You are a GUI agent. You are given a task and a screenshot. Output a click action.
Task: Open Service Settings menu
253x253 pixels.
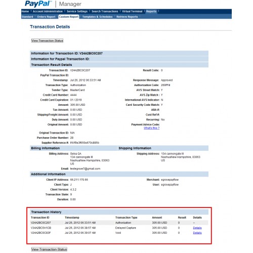[x=77, y=12]
